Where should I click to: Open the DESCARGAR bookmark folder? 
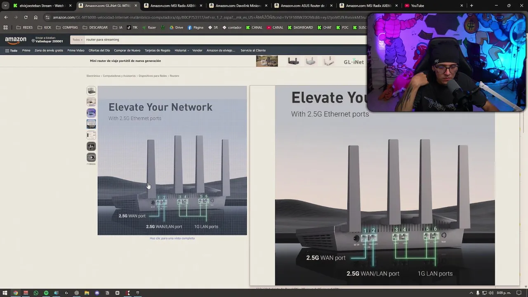(95, 28)
